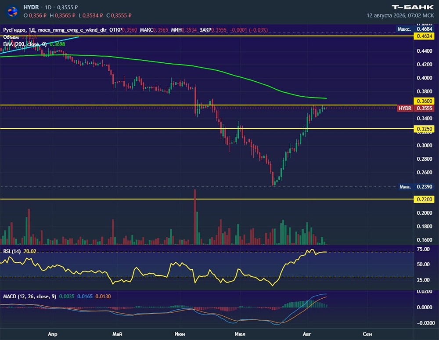Click the EMA value 0.3698
Screen dimensions: 439x340
coord(58,44)
